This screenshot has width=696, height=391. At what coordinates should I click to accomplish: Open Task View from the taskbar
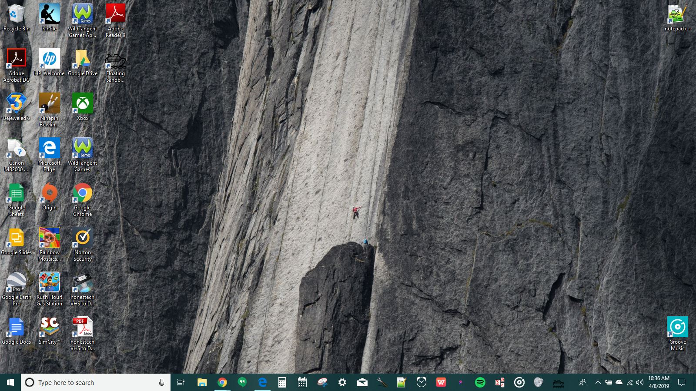181,382
